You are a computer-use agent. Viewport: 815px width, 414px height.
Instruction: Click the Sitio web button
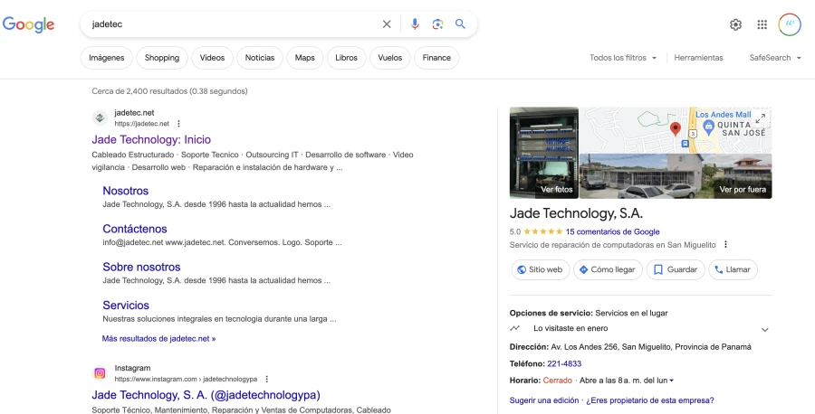pyautogui.click(x=541, y=269)
